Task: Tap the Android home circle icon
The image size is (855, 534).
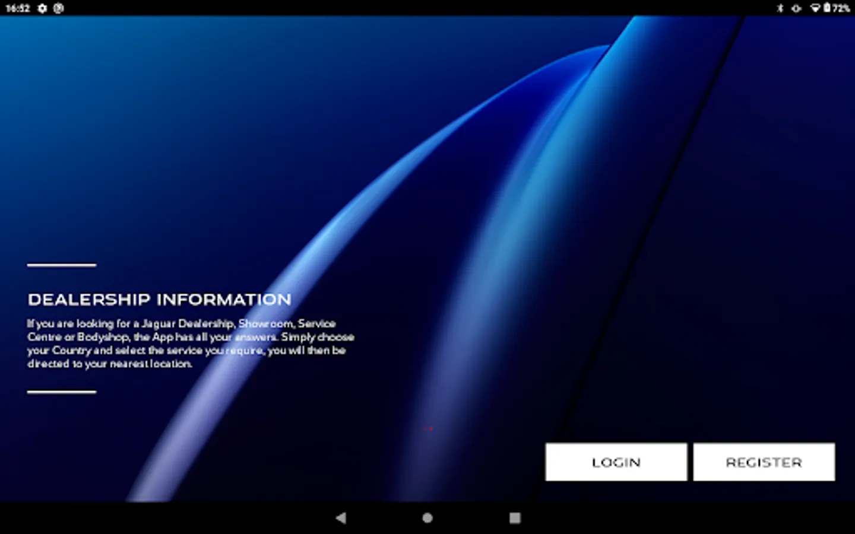Action: tap(427, 518)
